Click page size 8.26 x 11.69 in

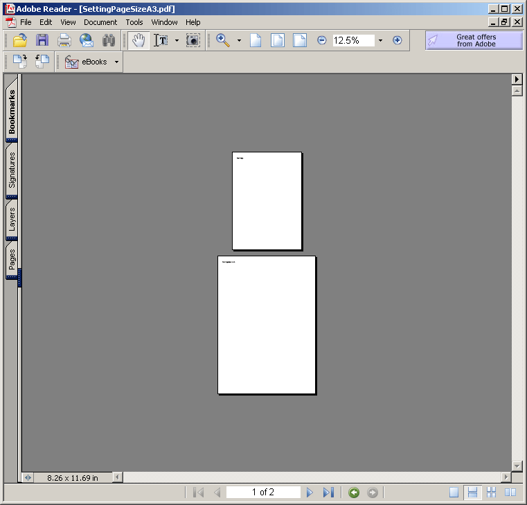click(73, 478)
